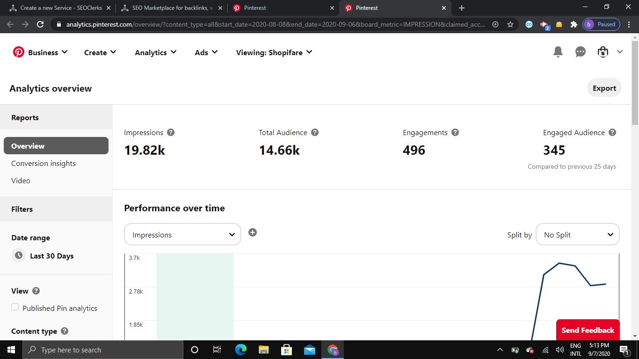Click the Pinterest logo icon
The width and height of the screenshot is (639, 359).
click(x=18, y=52)
